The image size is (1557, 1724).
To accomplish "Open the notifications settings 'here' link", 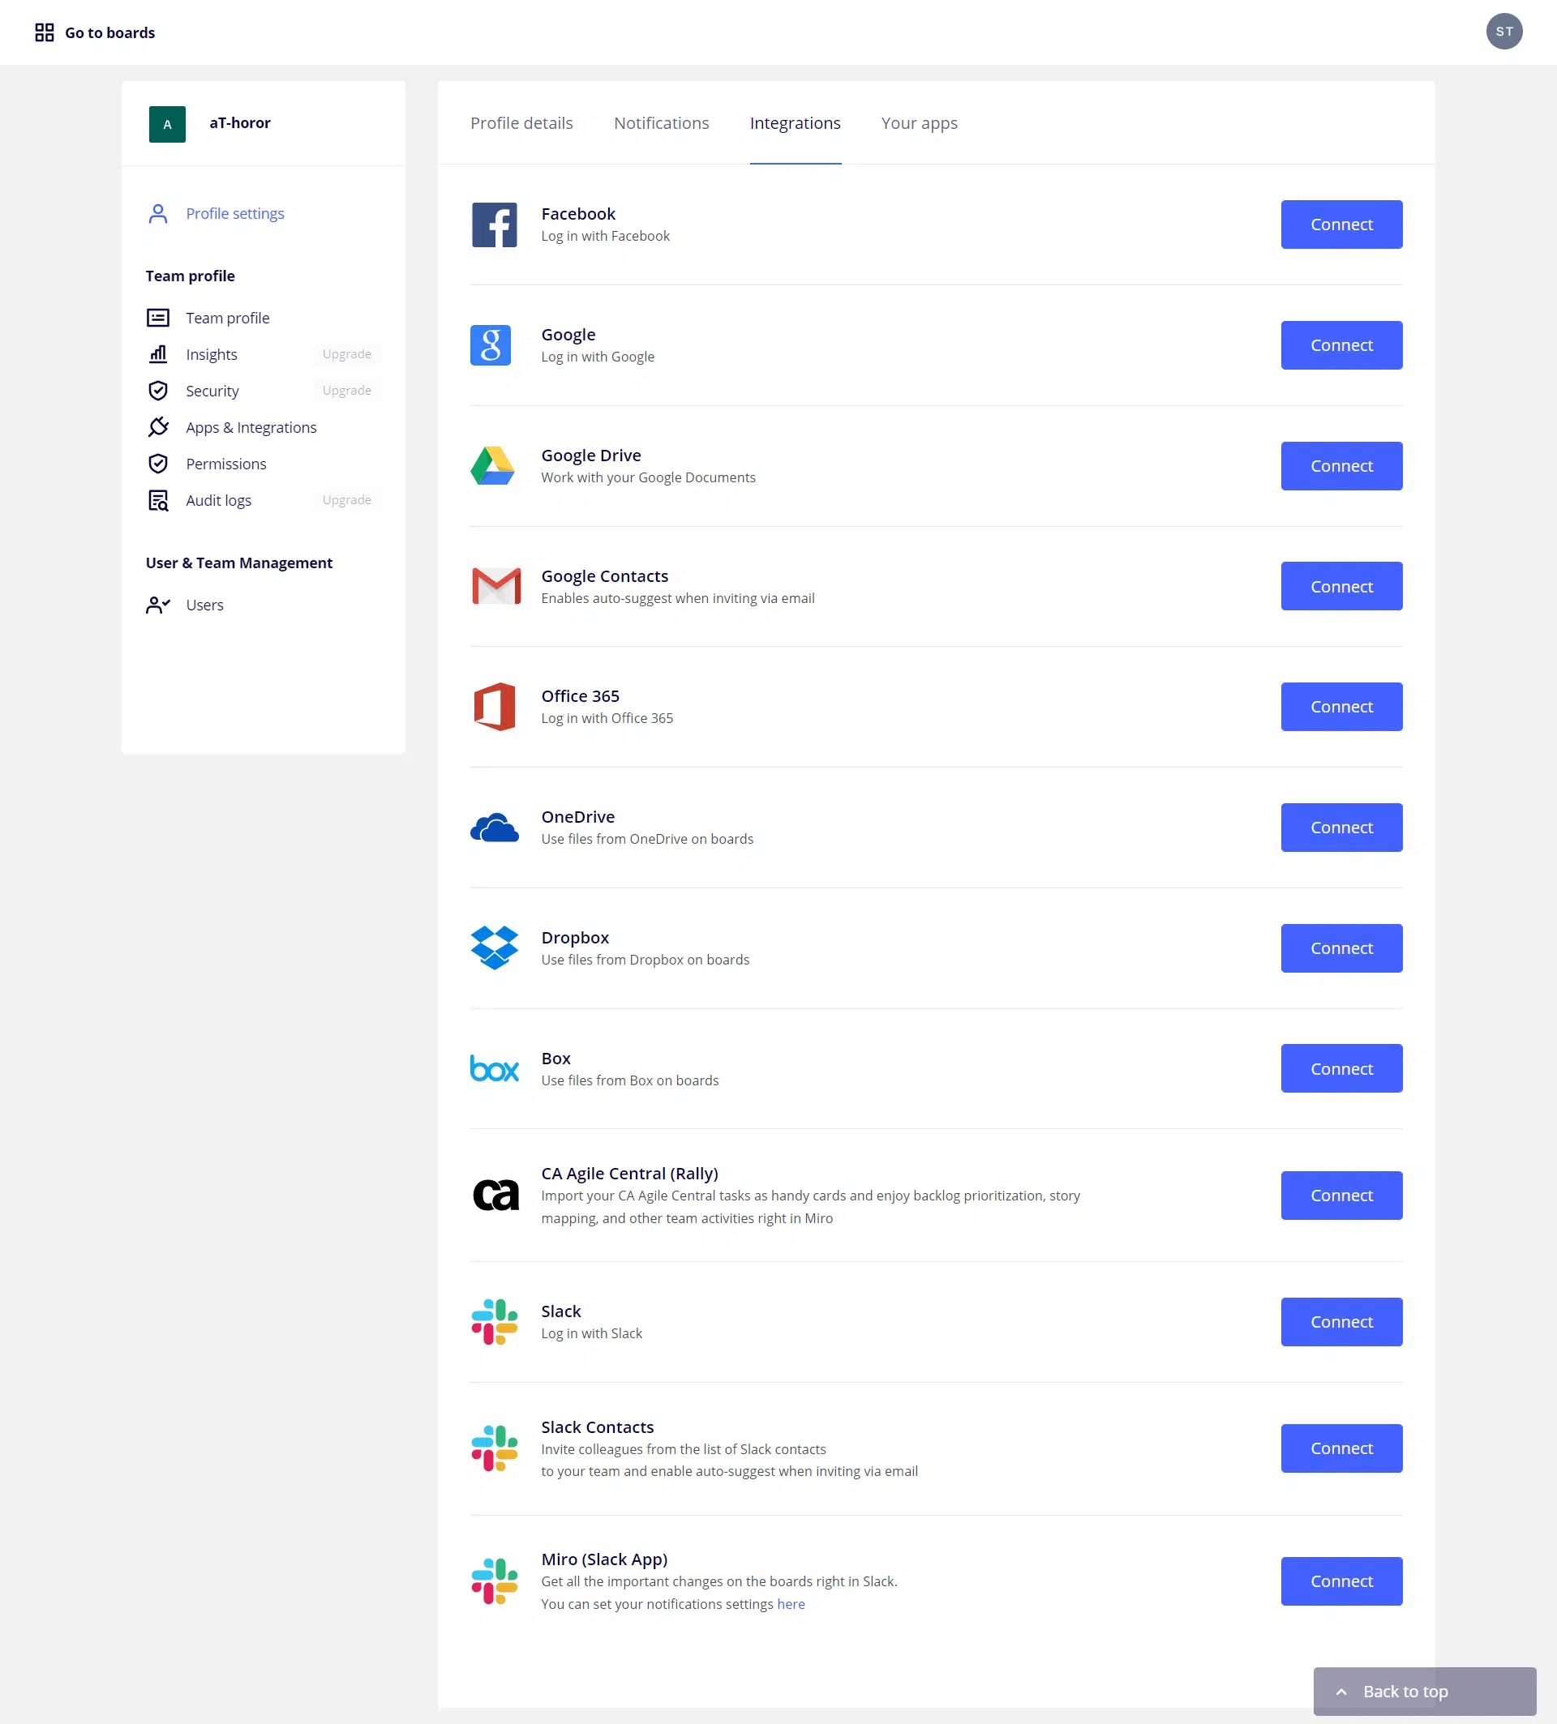I will click(791, 1604).
